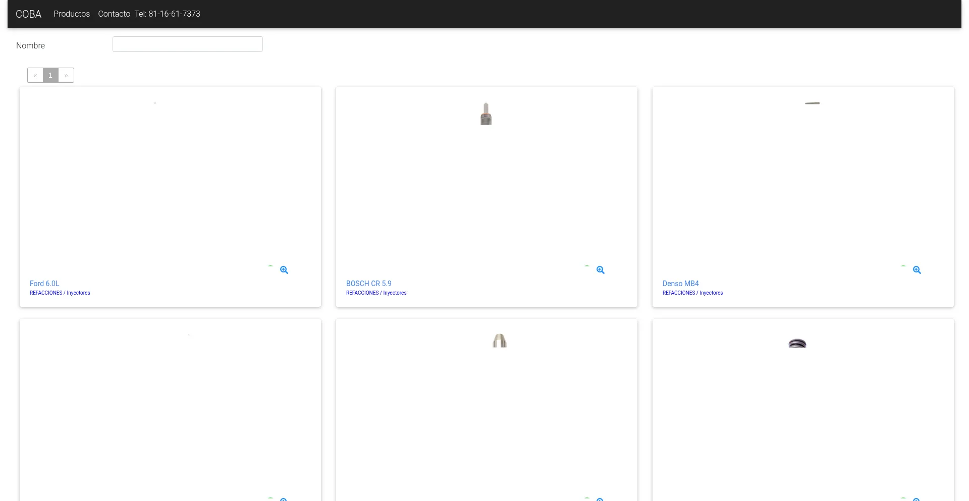Click the dark ring seal thumbnail in second row
The height and width of the screenshot is (501, 969).
click(797, 344)
